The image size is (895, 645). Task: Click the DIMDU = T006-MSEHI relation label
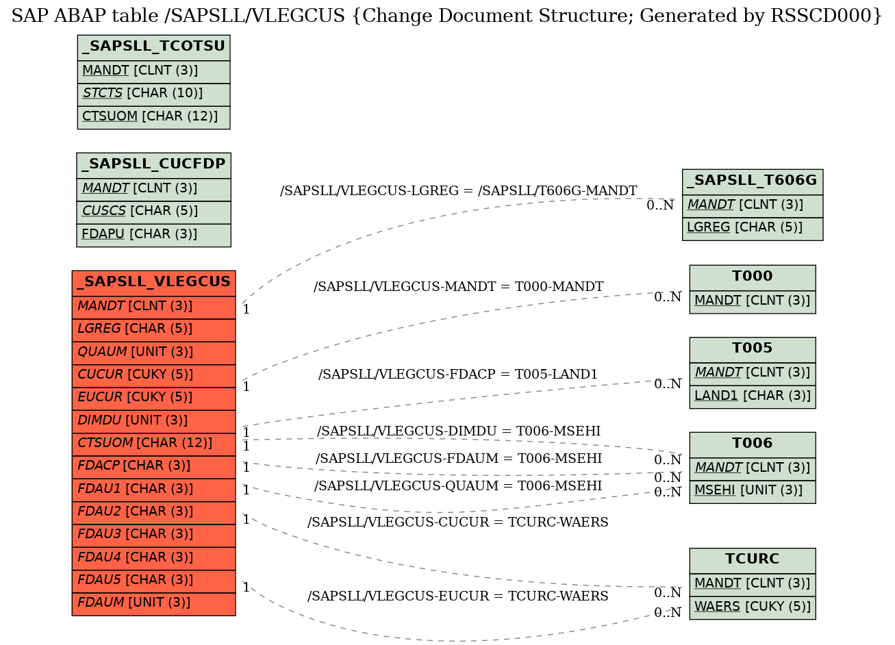coord(459,431)
